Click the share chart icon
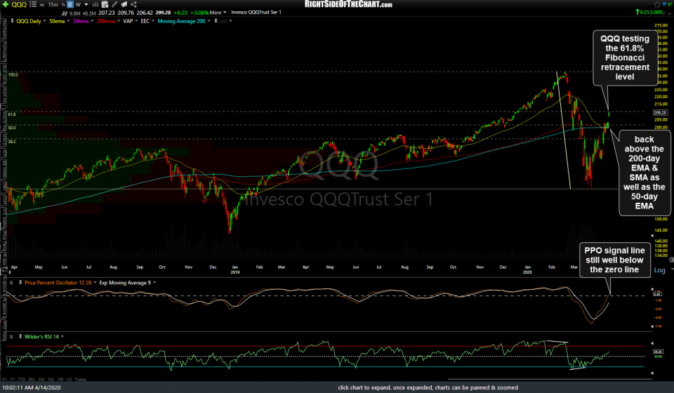The image size is (674, 393). point(133,4)
